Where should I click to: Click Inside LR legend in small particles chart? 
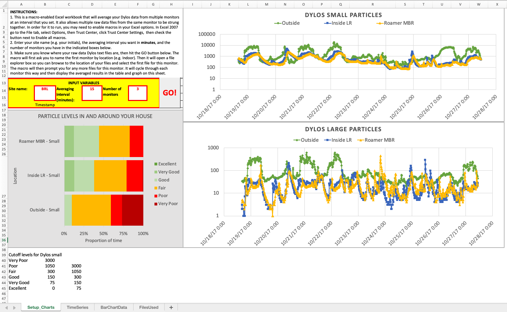(338, 23)
